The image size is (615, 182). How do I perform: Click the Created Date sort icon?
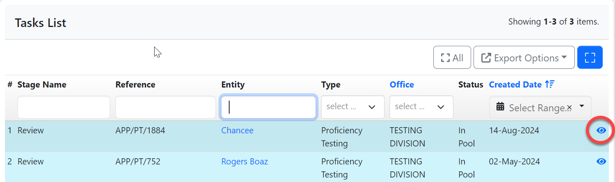pyautogui.click(x=549, y=85)
